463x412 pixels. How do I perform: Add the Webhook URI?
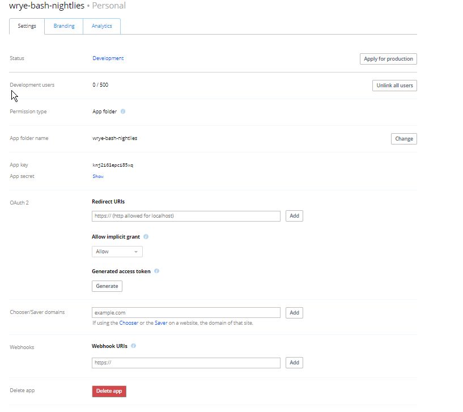294,363
